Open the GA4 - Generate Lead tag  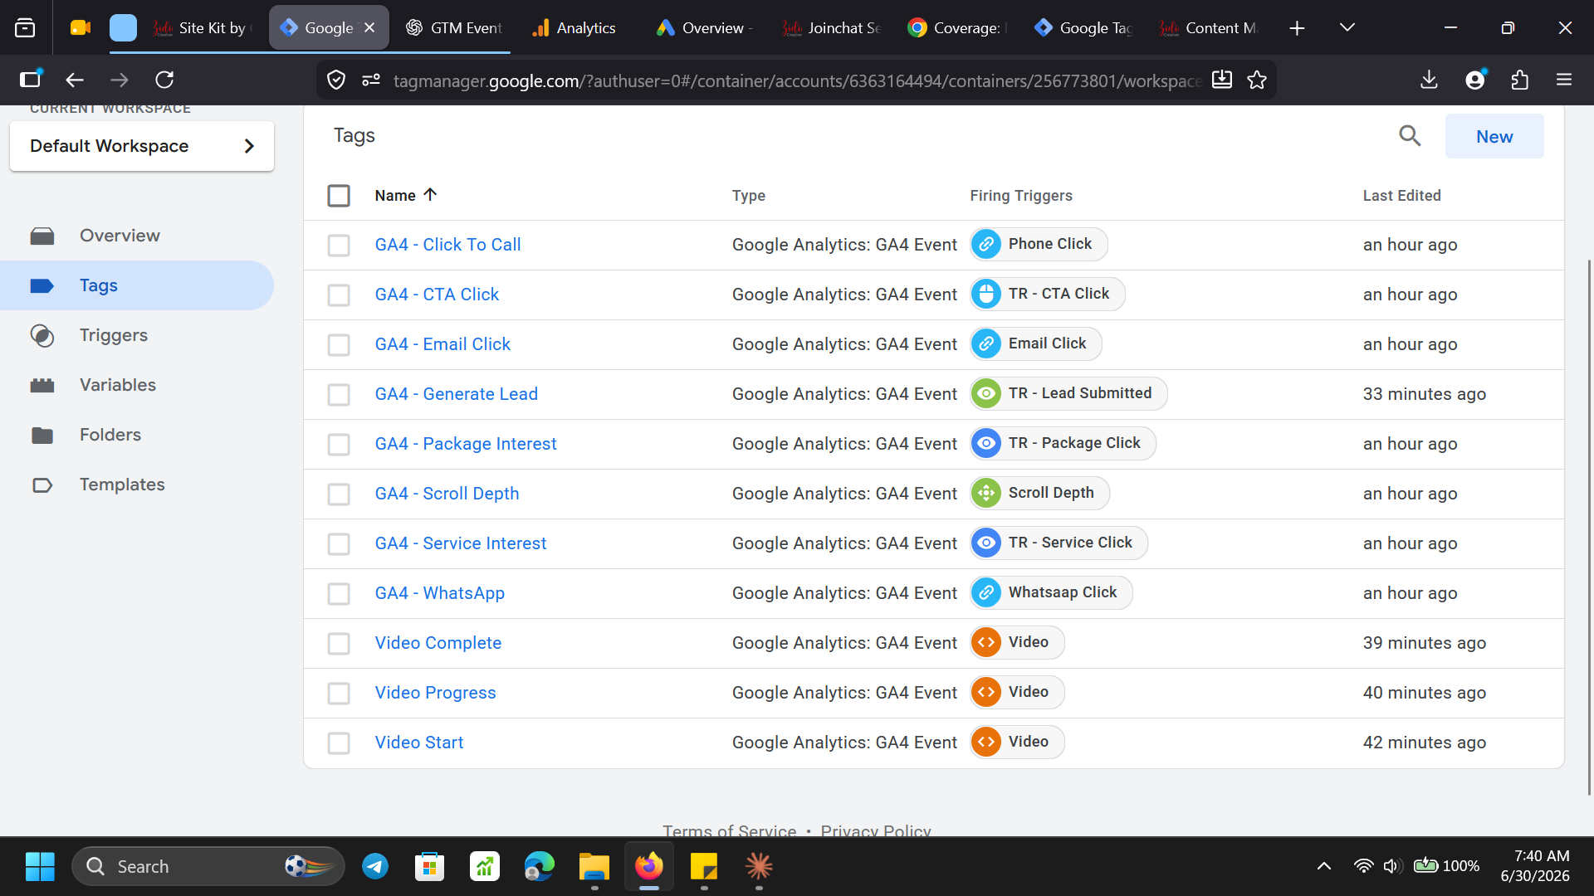(x=456, y=394)
